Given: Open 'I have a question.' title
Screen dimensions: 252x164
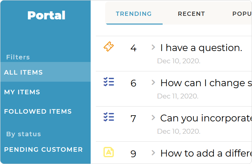Looking at the screenshot, I should (x=201, y=48).
